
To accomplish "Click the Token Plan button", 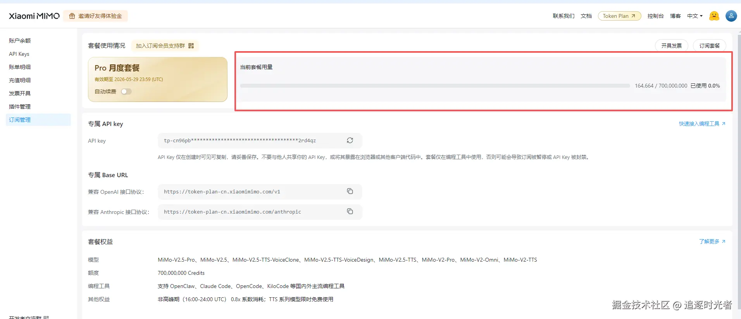I will coord(619,16).
